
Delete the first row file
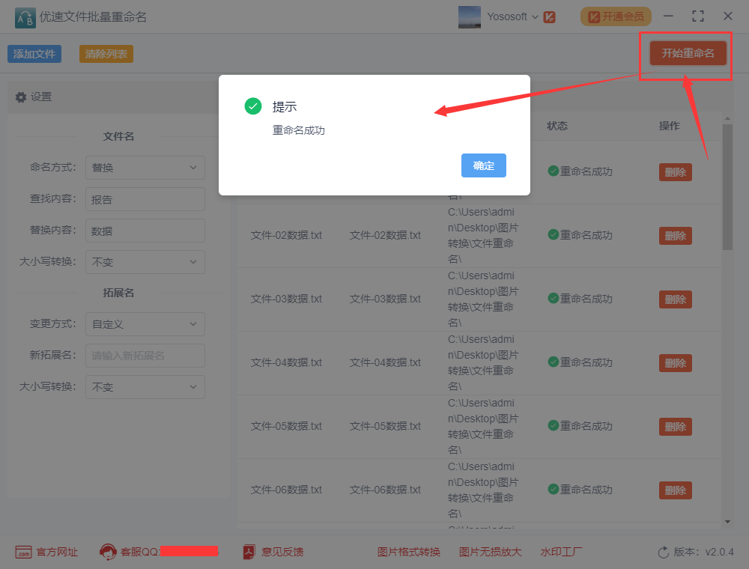[x=676, y=172]
